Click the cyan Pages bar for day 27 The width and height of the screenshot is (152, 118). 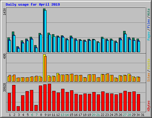coord(126,43)
